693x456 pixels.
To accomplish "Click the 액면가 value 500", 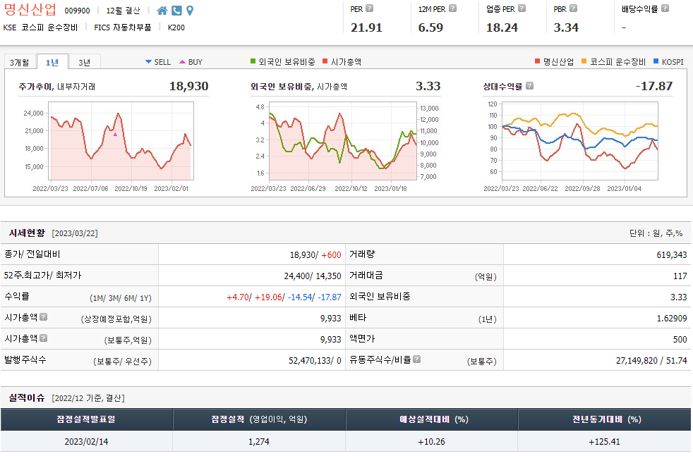I will point(680,340).
